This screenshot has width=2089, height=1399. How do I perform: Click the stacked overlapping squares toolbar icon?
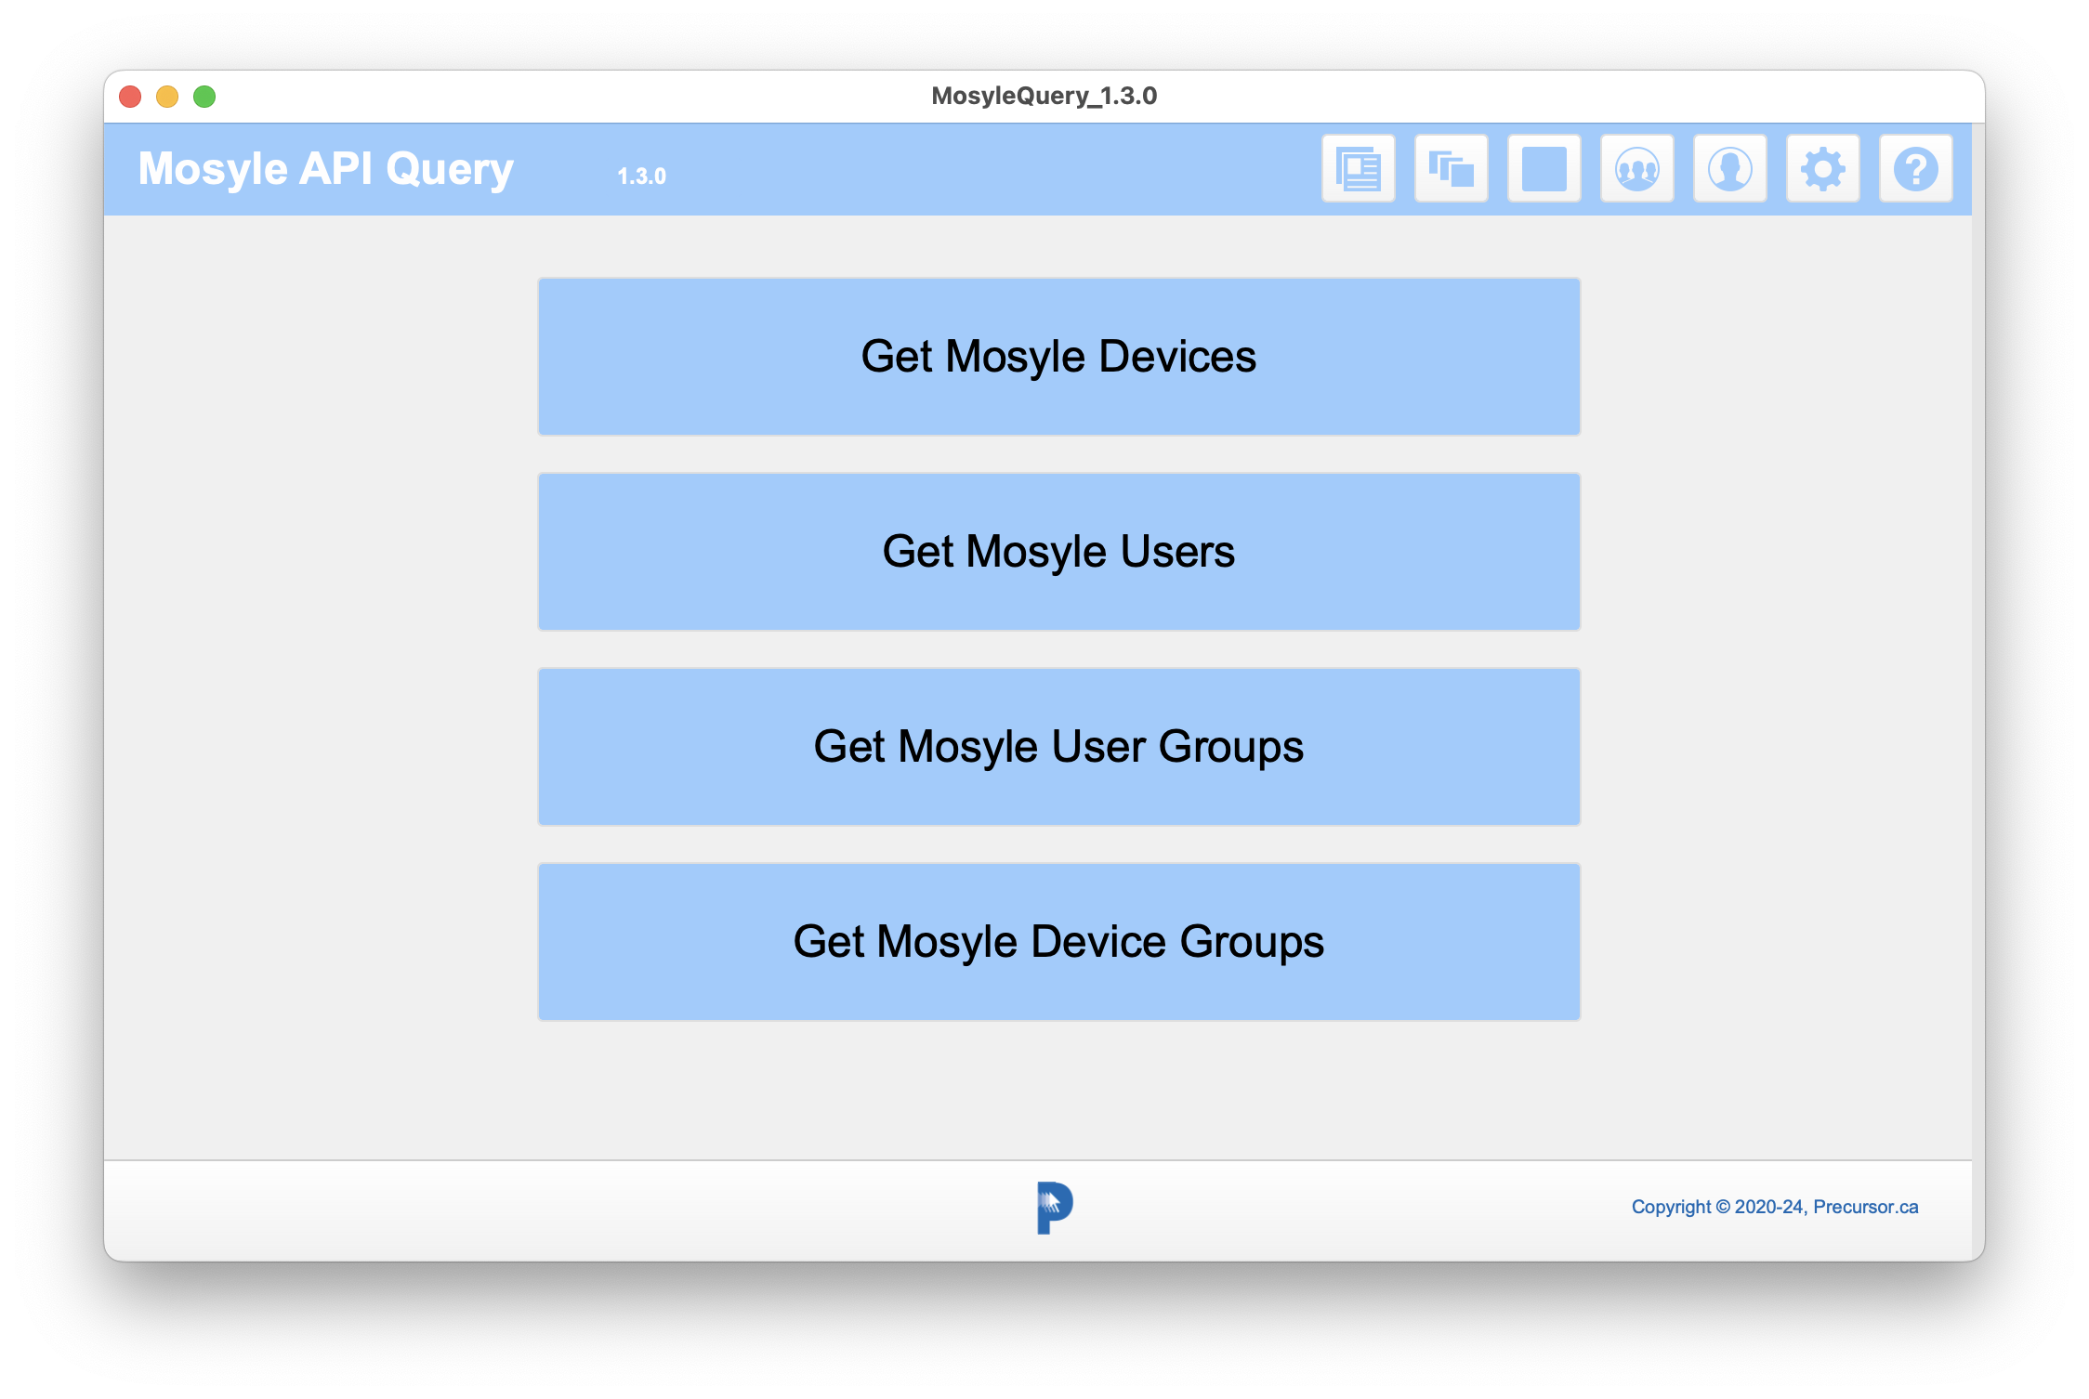pos(1451,169)
